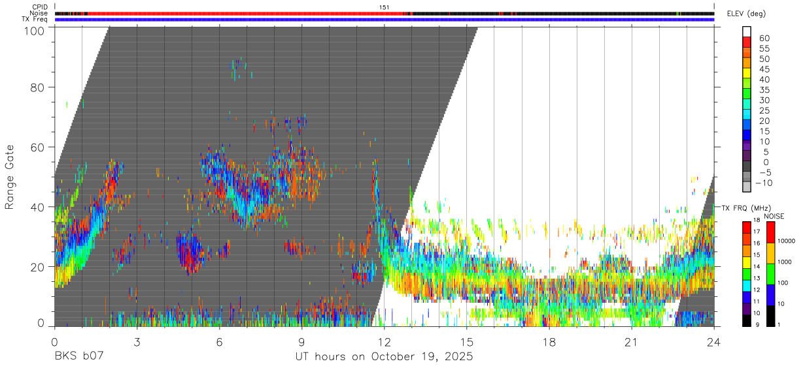Click the y-axis tick label "100"

point(33,31)
